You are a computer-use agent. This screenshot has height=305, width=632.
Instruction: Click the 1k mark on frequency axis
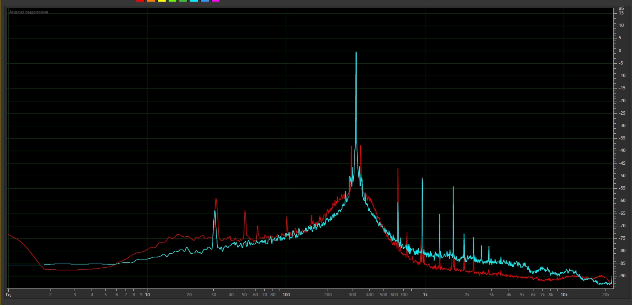click(425, 295)
